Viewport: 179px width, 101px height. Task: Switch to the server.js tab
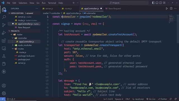(x=49, y=9)
